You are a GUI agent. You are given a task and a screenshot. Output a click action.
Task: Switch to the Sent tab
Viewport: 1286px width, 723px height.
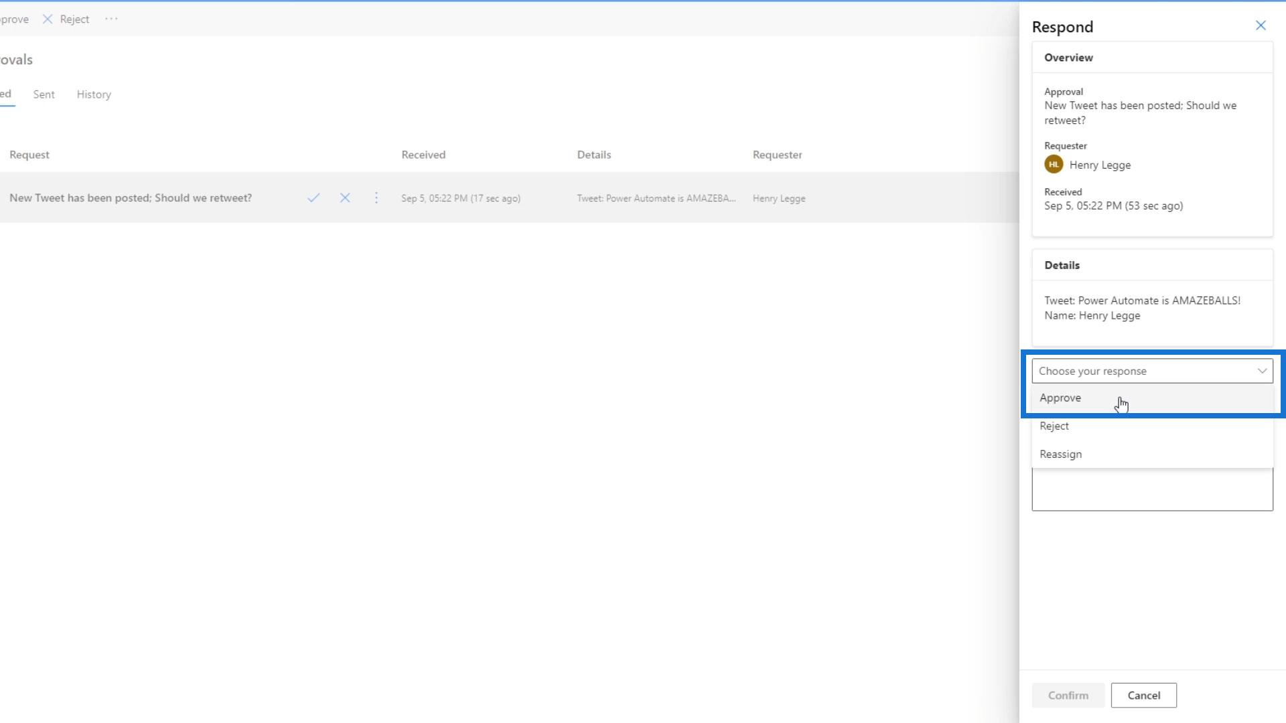coord(44,94)
